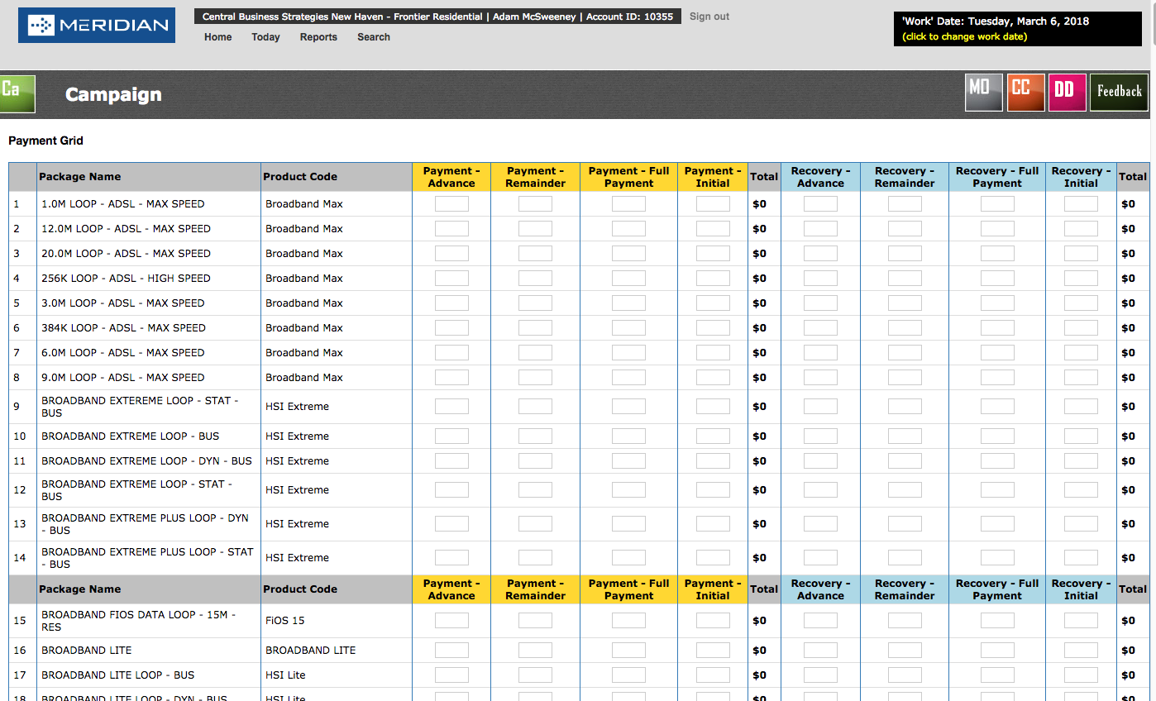Open the Reports menu

[x=318, y=37]
